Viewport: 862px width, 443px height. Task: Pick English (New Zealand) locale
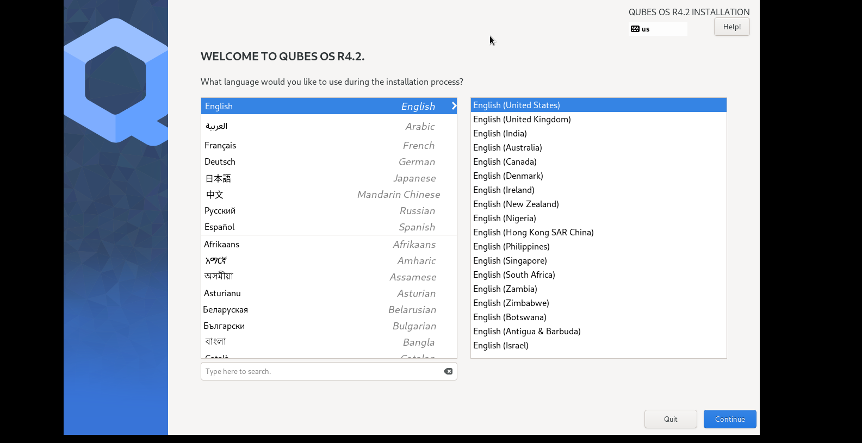[x=599, y=204]
